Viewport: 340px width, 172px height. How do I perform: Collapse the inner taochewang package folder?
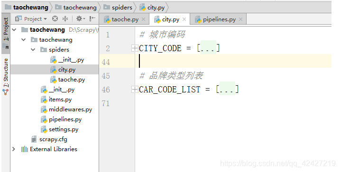pos(24,40)
